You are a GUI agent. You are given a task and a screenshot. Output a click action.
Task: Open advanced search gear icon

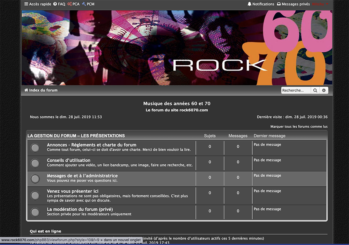(324, 90)
